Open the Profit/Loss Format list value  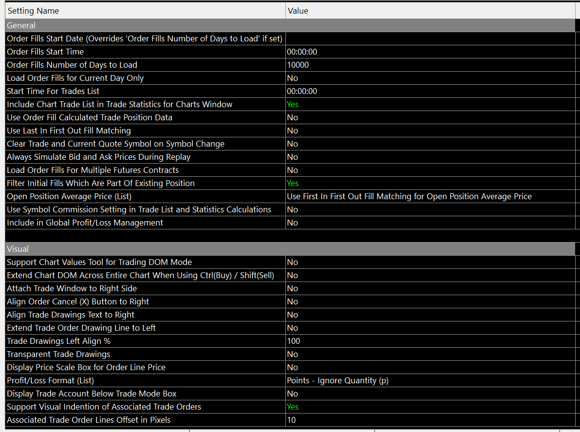[430, 380]
